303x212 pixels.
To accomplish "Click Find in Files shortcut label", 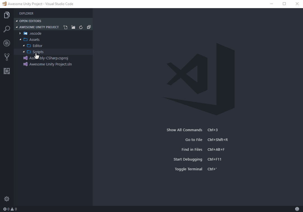I will (192, 149).
